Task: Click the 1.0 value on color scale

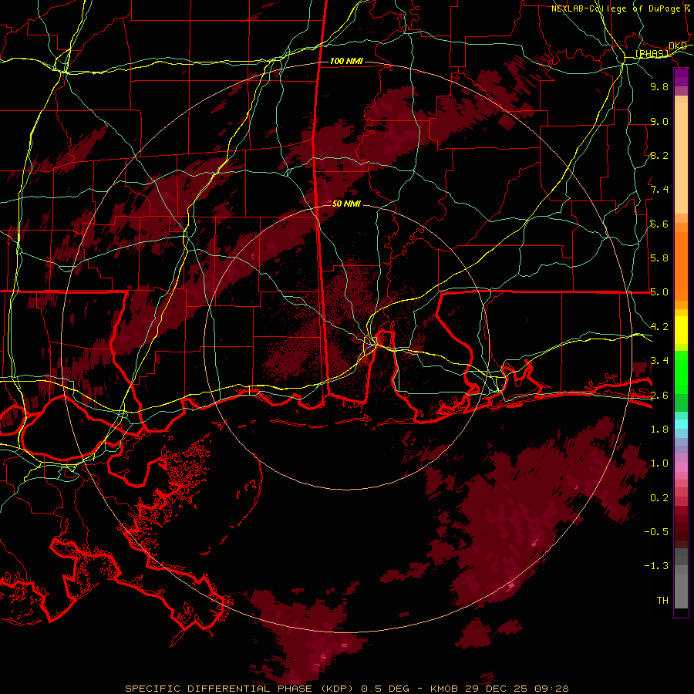Action: pyautogui.click(x=659, y=463)
